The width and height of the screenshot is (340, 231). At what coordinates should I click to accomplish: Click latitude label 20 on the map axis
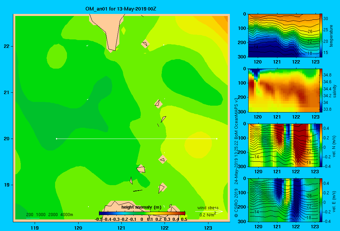click(7, 139)
